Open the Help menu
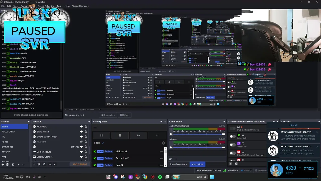Screen dimensions: 321x181 (x=67, y=6)
